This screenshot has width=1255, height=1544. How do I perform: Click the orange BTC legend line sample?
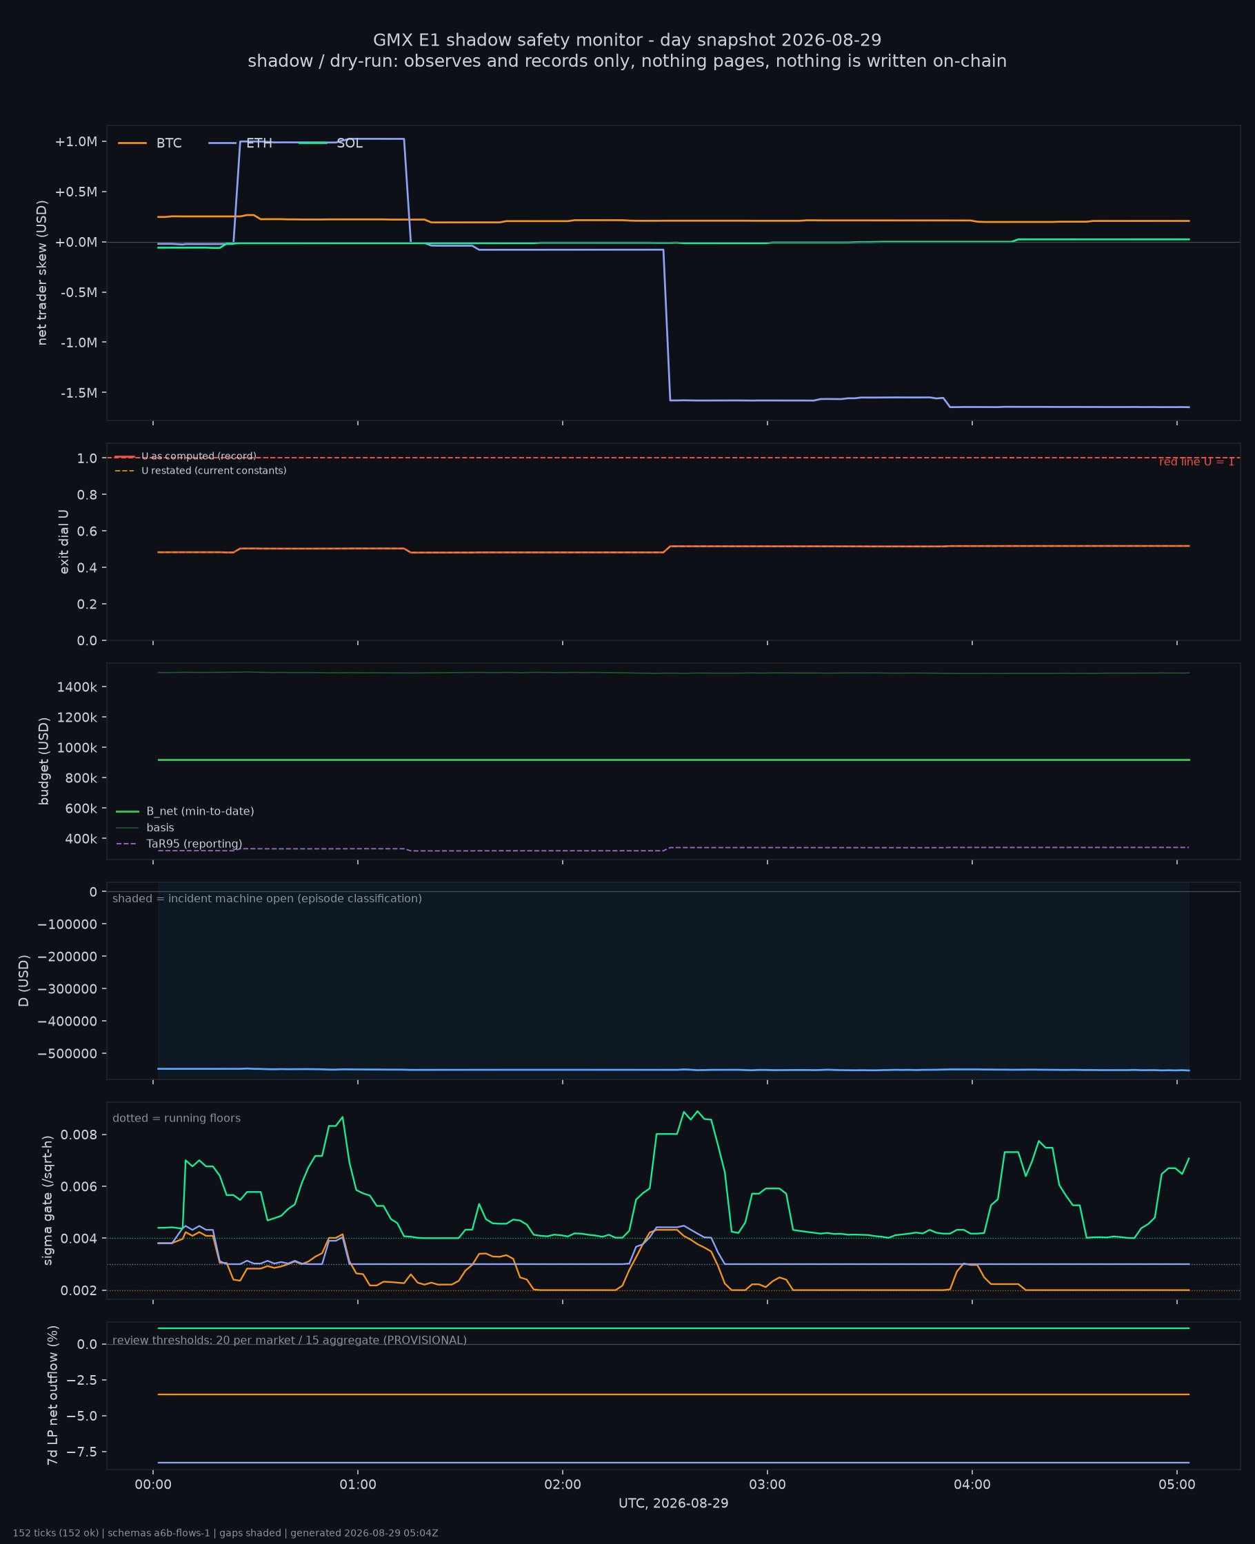[x=132, y=143]
